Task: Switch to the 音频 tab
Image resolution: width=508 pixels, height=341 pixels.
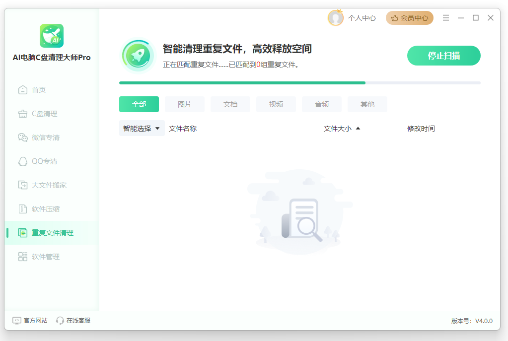Action: tap(322, 104)
